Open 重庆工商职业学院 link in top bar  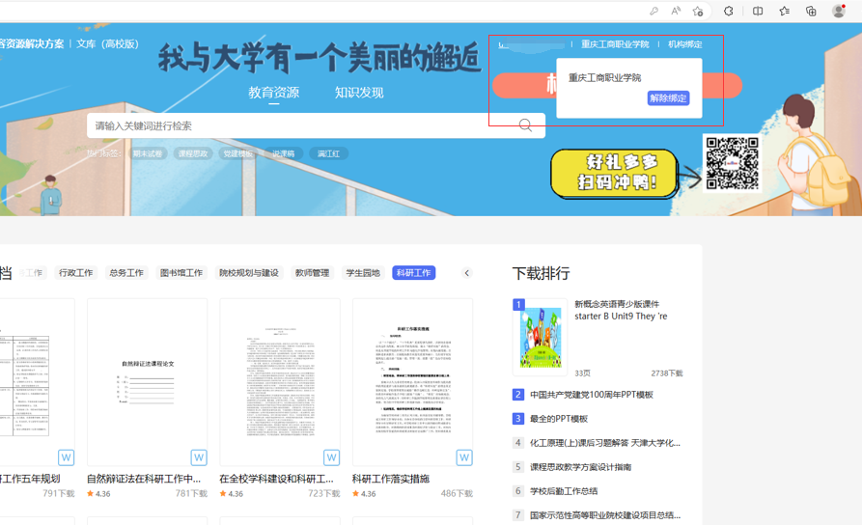pyautogui.click(x=615, y=44)
